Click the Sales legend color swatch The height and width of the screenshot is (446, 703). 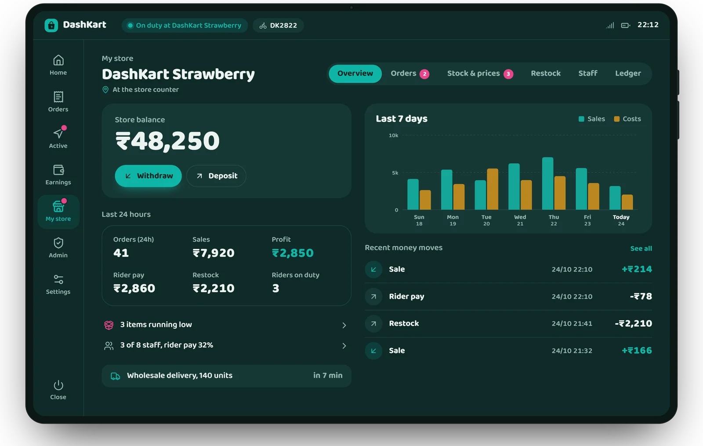581,119
